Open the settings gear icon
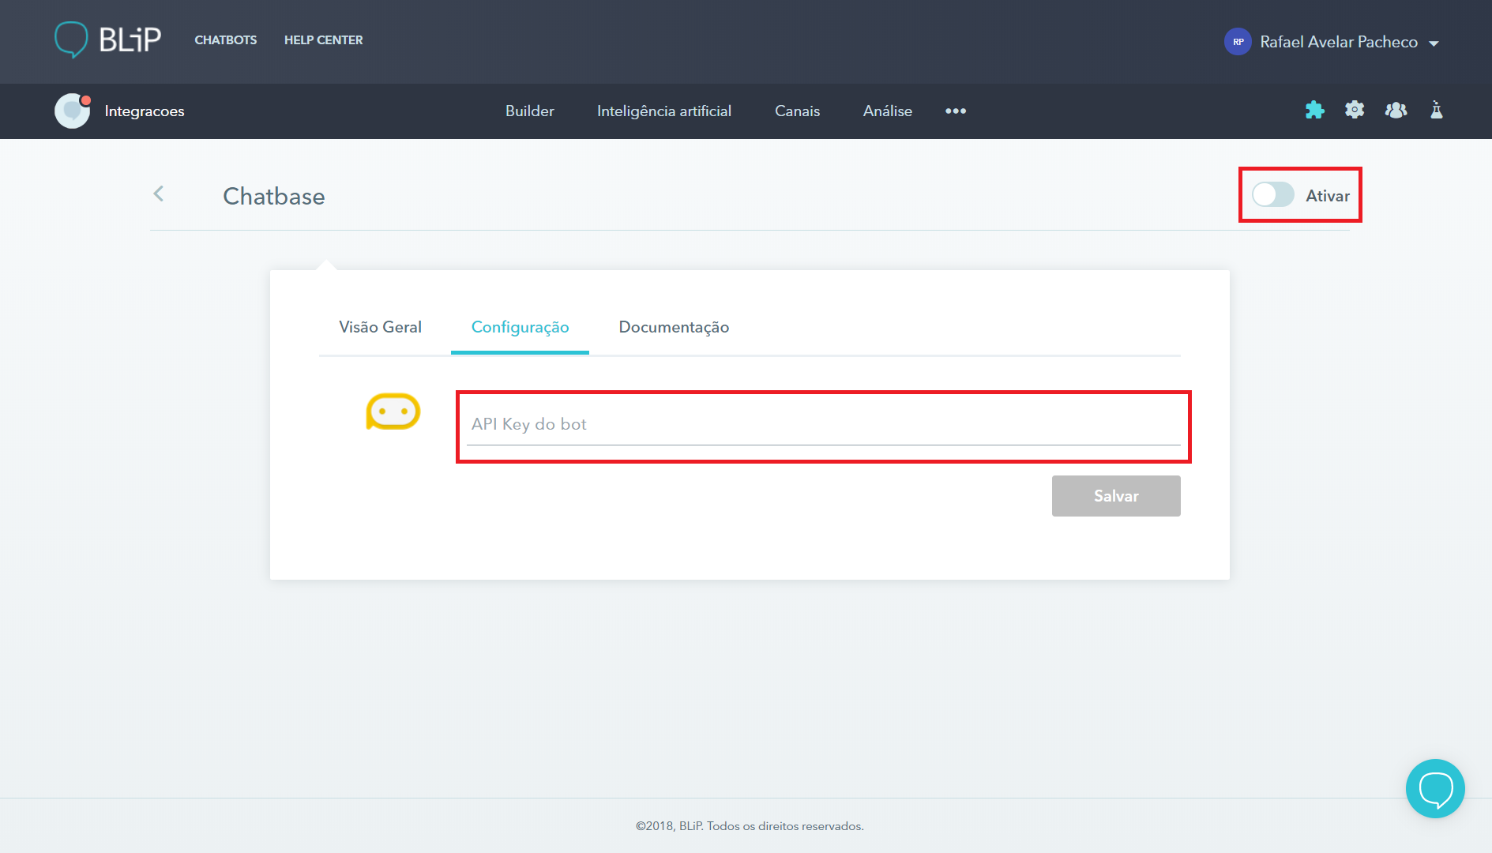Screen dimensions: 1492x853 (1355, 110)
